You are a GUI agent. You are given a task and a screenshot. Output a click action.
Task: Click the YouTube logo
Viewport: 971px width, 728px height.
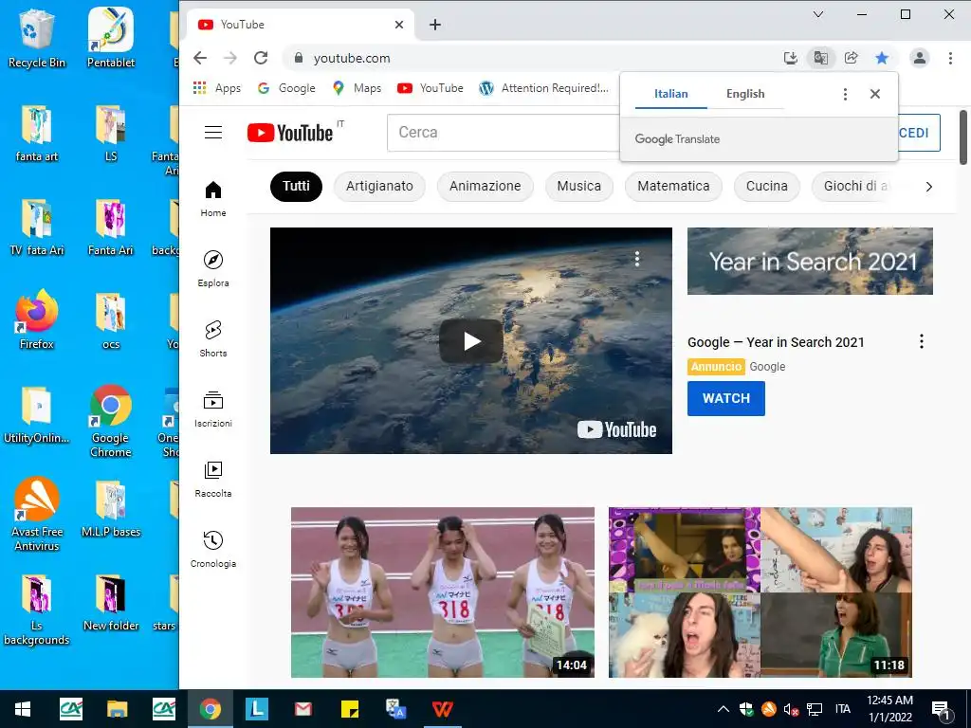click(x=290, y=133)
